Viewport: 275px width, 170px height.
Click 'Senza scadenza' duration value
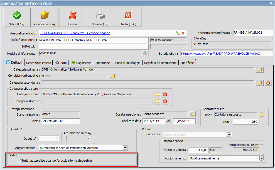click(x=165, y=114)
